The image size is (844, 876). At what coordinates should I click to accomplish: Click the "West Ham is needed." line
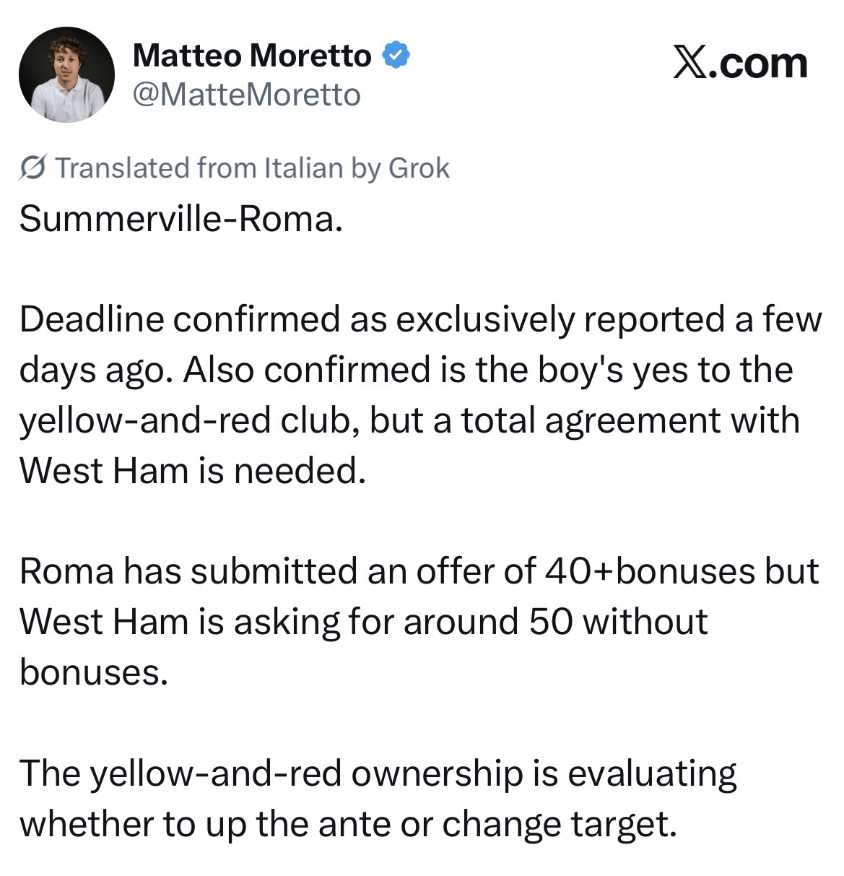193,471
